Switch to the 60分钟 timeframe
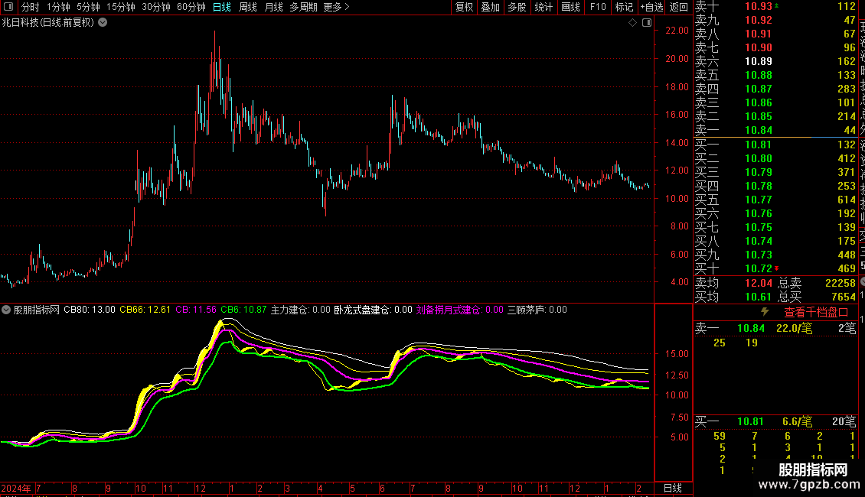 [x=191, y=7]
